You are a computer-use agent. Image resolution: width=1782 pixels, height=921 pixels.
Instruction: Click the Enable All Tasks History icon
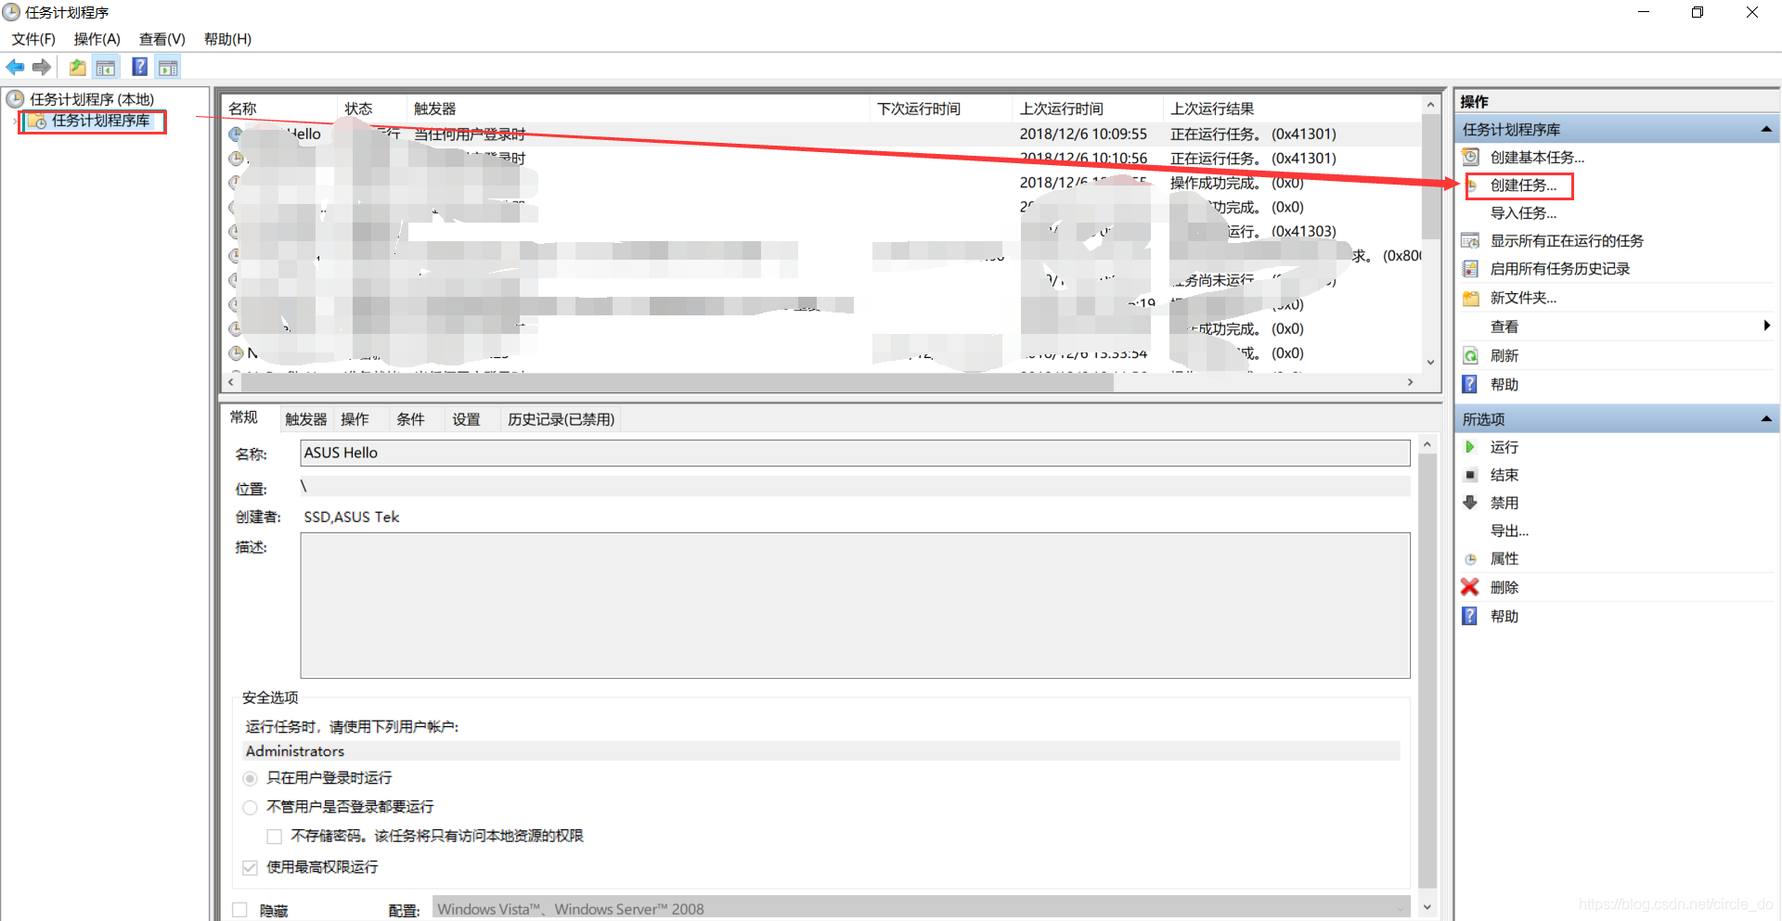pyautogui.click(x=1470, y=268)
